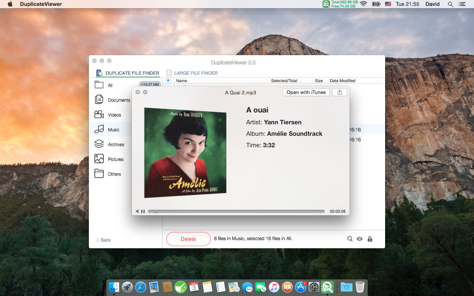Choose the Videos camera icon in sidebar
The image size is (474, 296).
99,114
